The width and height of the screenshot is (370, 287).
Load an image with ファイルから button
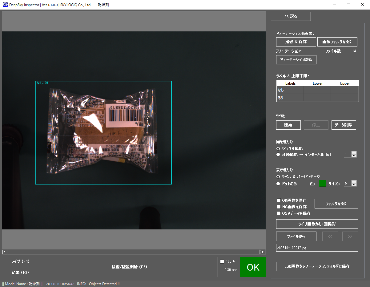coord(296,236)
